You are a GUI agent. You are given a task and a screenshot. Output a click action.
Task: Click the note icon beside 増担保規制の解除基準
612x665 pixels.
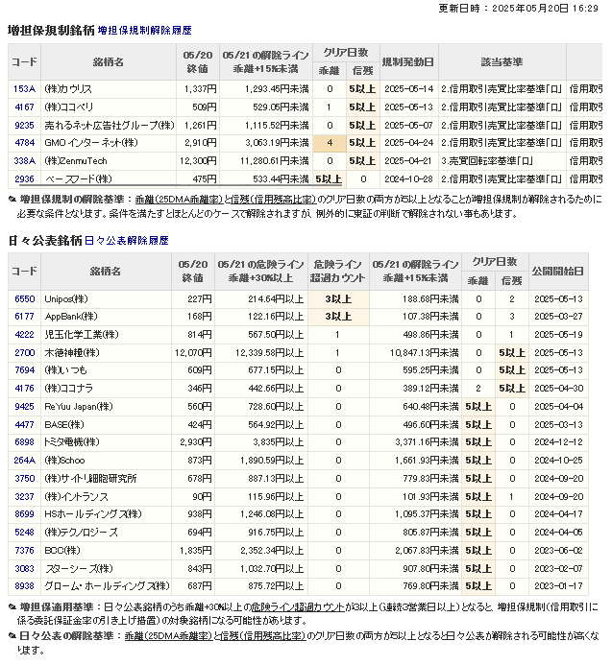12,200
